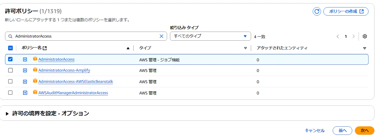Click the 絞り込みタイプ label
377x137 pixels.
[x=184, y=28]
